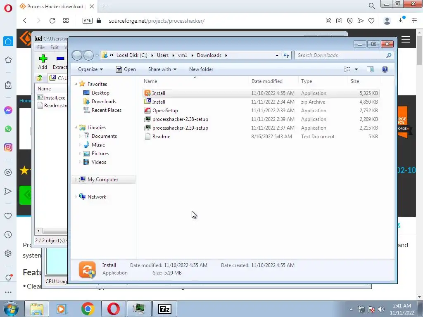Open change view options dropdown arrow
Viewport: 423px width, 317px height.
(356, 69)
